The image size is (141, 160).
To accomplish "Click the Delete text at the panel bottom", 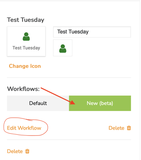I will (15, 151).
